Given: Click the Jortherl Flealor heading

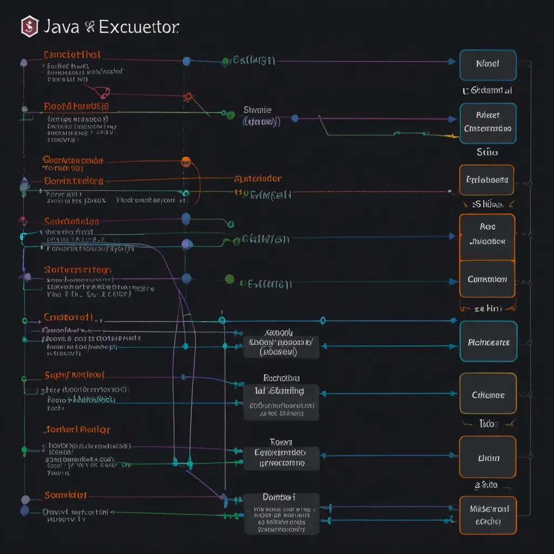Looking at the screenshot, I should click(x=77, y=430).
